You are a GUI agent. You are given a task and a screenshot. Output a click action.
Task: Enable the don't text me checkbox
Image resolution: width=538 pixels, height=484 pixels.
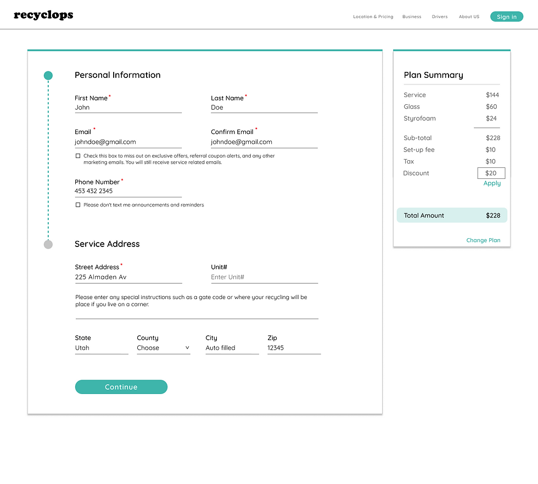(78, 205)
